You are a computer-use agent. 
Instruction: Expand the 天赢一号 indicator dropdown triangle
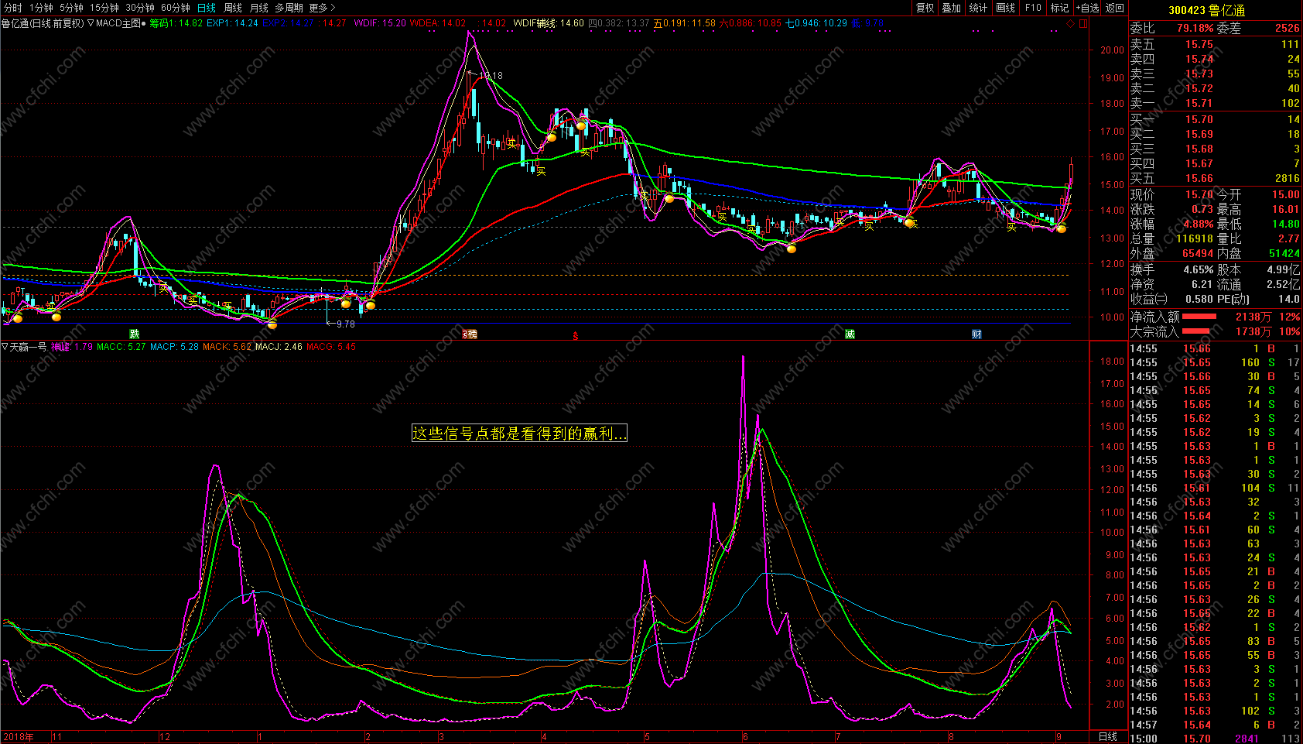[x=5, y=347]
